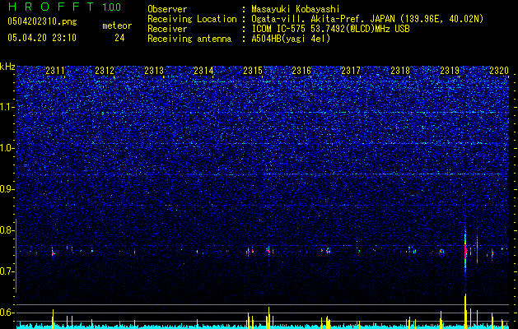This screenshot has width=518, height=329.
Task: Click observer name Masayuki Kobayashi
Action: pos(295,9)
